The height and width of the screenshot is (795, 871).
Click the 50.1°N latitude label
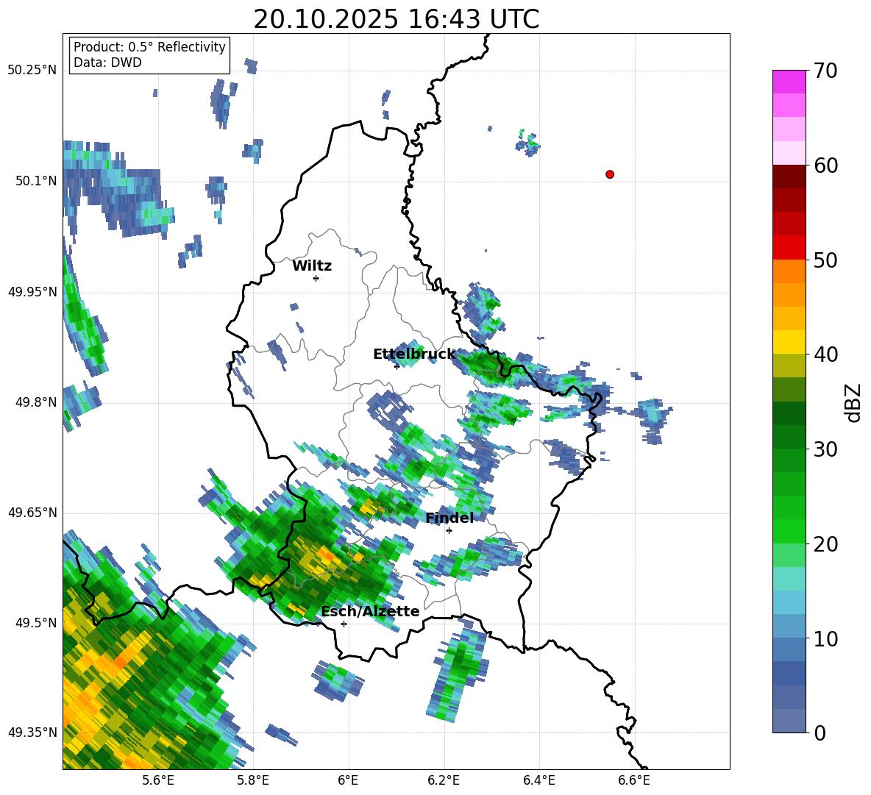(x=36, y=181)
